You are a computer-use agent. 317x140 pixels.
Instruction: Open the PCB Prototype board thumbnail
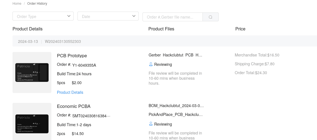click(32, 72)
